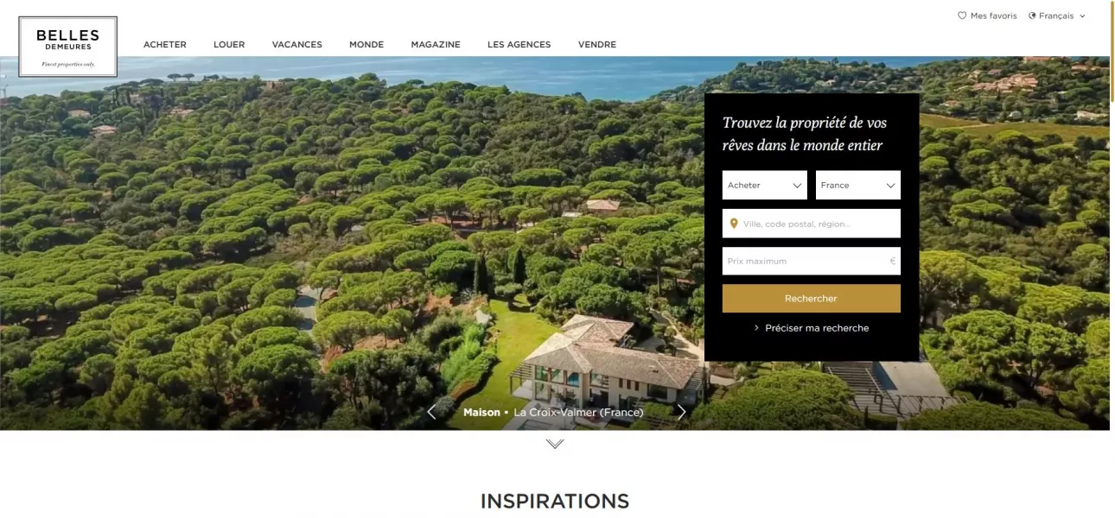The height and width of the screenshot is (518, 1115).
Task: Click the Ville, code postal, région field
Action: [x=811, y=224]
